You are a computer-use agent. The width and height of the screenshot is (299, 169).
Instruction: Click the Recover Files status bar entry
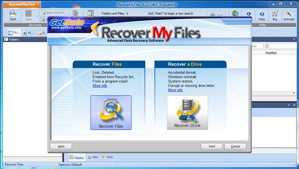pyautogui.click(x=14, y=165)
